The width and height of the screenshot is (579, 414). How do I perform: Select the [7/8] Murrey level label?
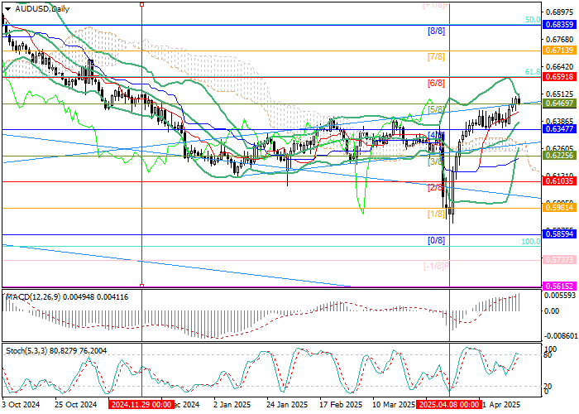pyautogui.click(x=436, y=56)
